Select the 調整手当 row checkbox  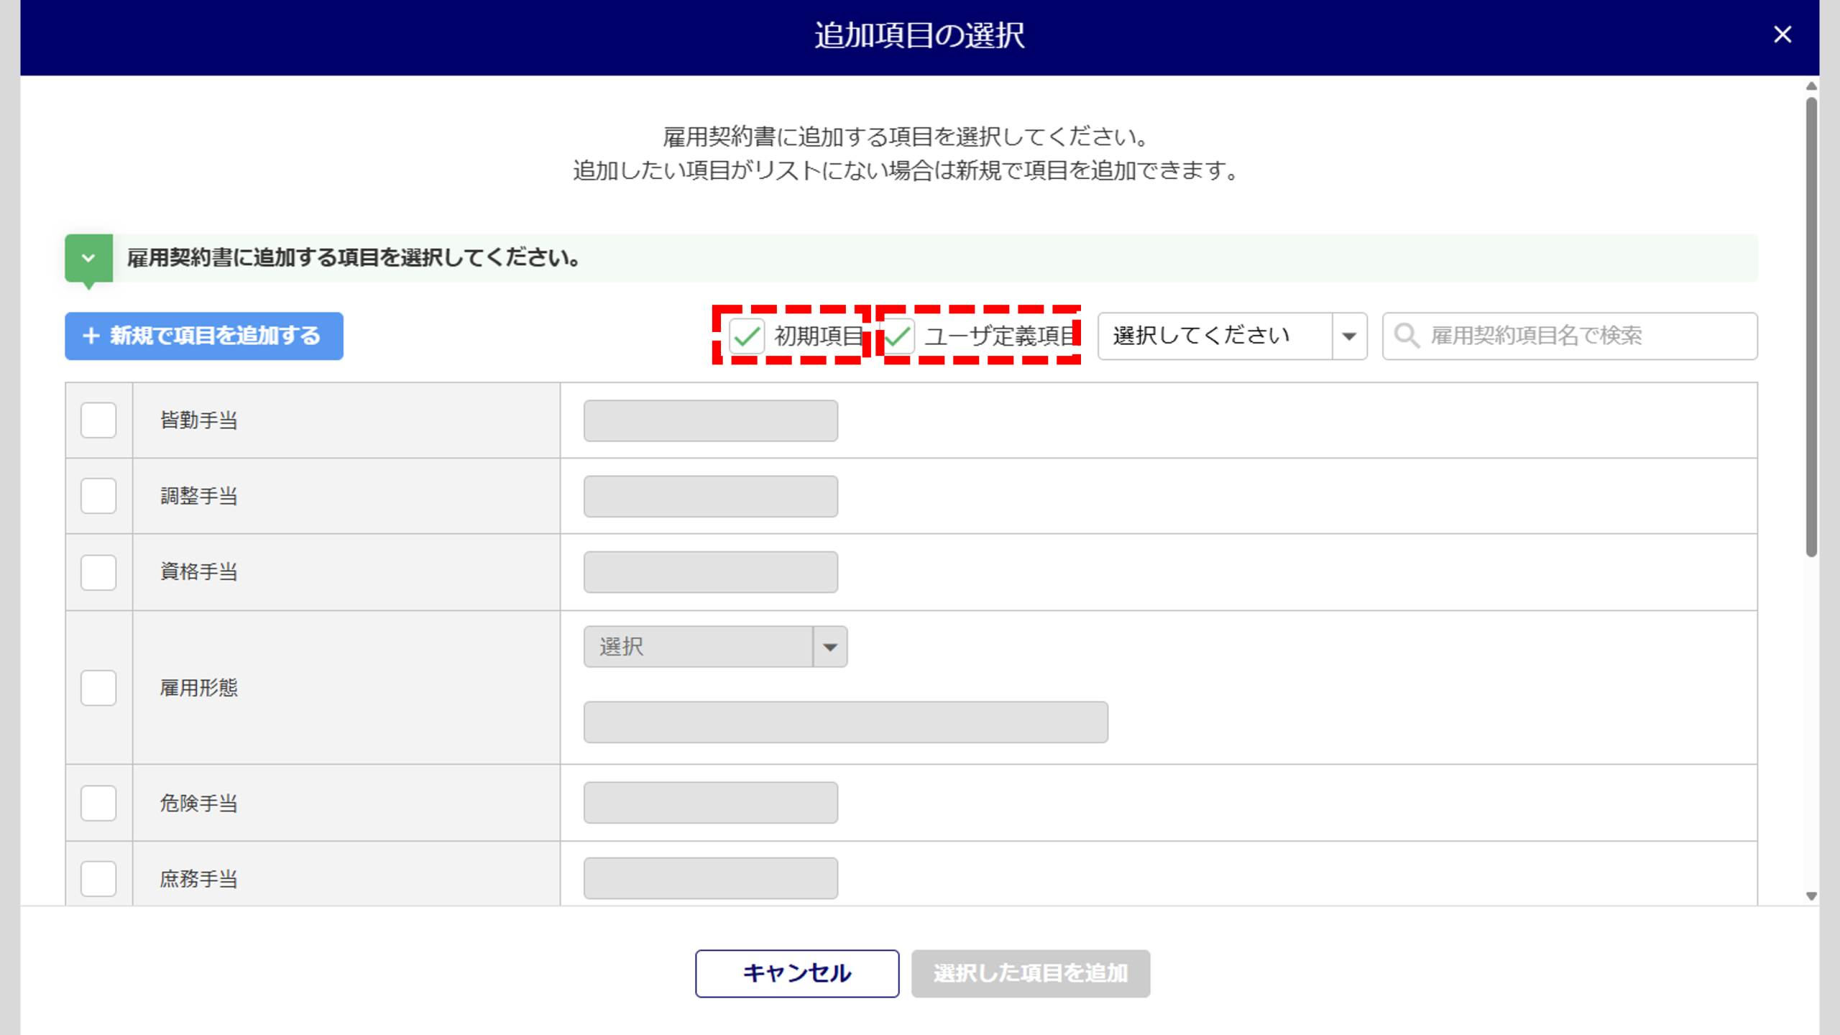tap(98, 496)
